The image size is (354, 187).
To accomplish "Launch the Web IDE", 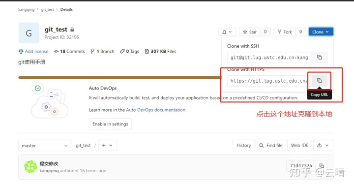I will coord(299,146).
